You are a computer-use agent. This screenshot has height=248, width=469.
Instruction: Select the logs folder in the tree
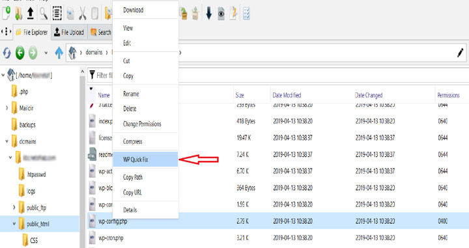coord(31,191)
